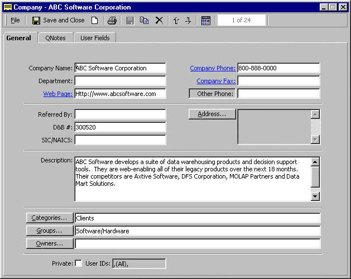Click the Description scrollbar up arrow
The width and height of the screenshot is (351, 279).
coord(315,162)
